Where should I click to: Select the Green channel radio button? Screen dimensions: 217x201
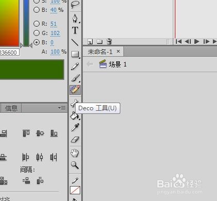(x=37, y=33)
